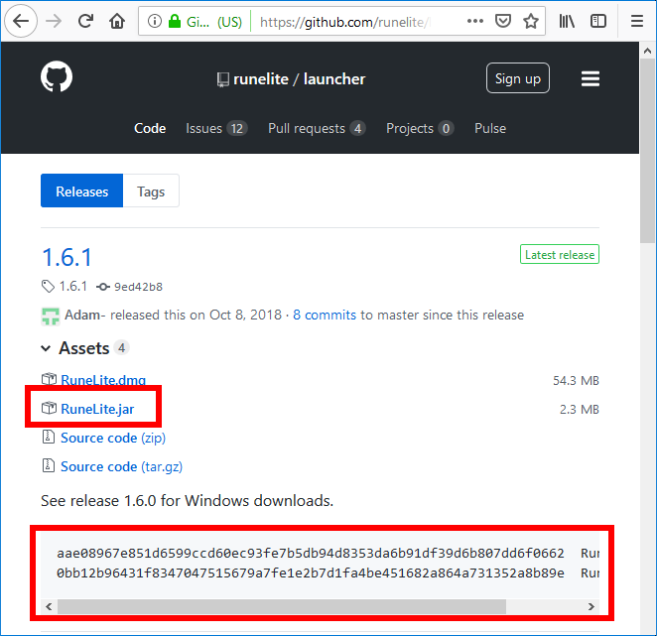Click the checksum horizontal scrollbar thumb
This screenshot has height=636, width=657.
point(282,606)
